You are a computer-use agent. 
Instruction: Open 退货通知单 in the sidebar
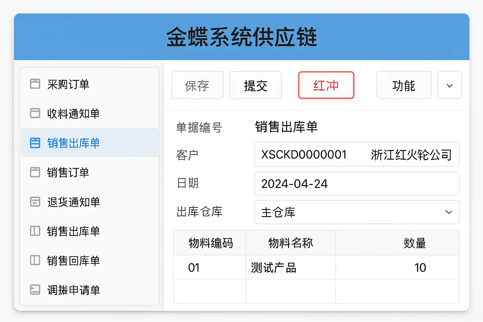click(90, 202)
